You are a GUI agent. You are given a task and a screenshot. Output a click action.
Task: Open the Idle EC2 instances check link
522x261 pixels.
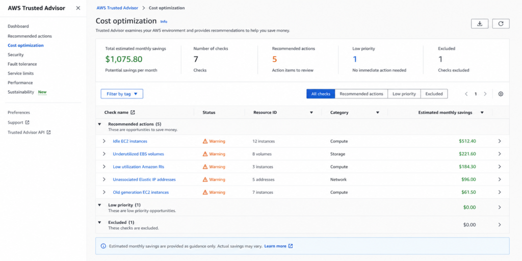pos(130,141)
